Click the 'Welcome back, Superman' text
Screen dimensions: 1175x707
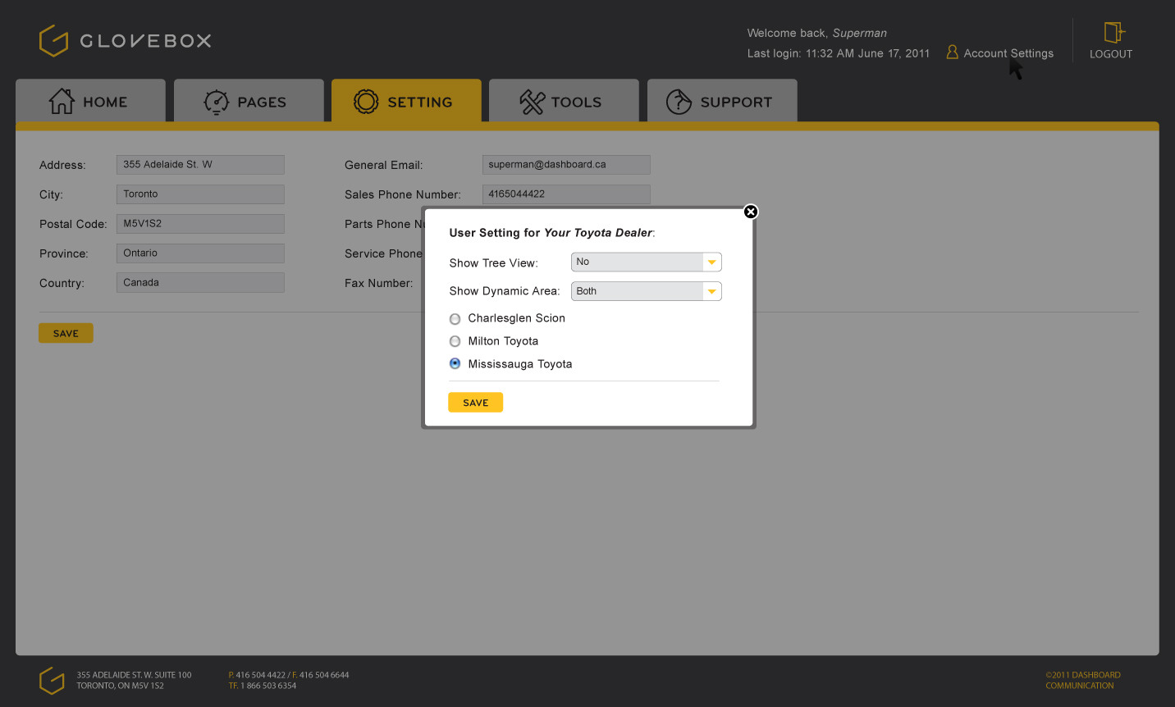pyautogui.click(x=816, y=33)
